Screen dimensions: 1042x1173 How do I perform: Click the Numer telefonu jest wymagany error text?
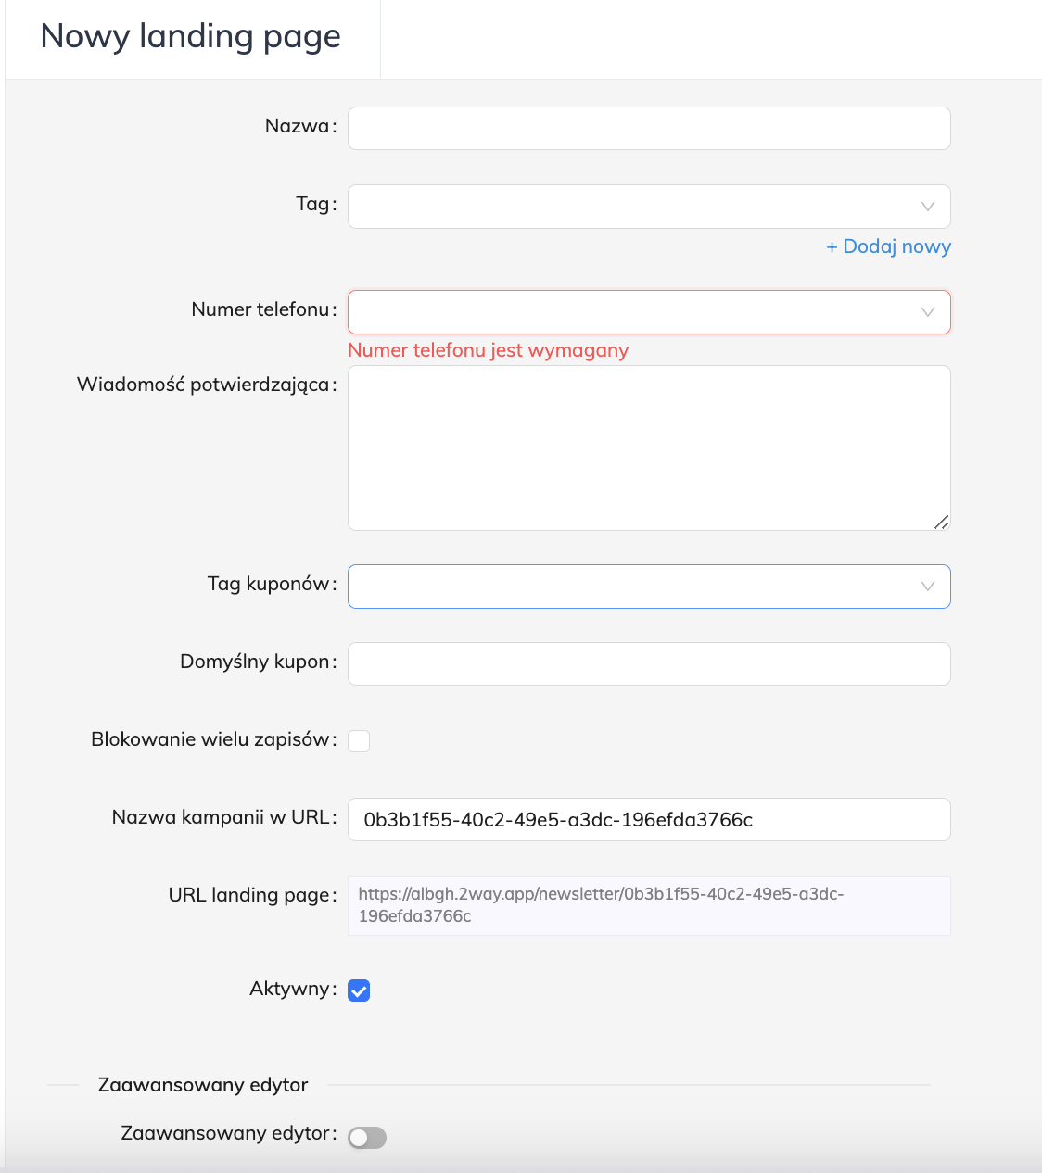488,350
